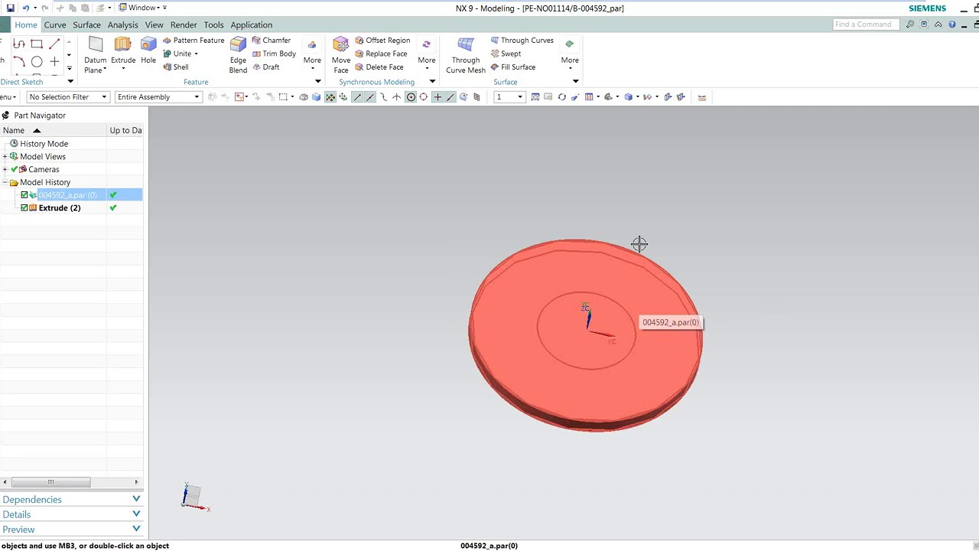Click More in the Feature group

click(x=312, y=54)
